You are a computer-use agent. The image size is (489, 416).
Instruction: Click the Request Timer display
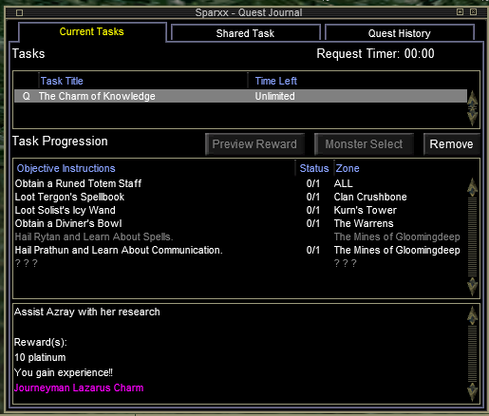(x=375, y=53)
